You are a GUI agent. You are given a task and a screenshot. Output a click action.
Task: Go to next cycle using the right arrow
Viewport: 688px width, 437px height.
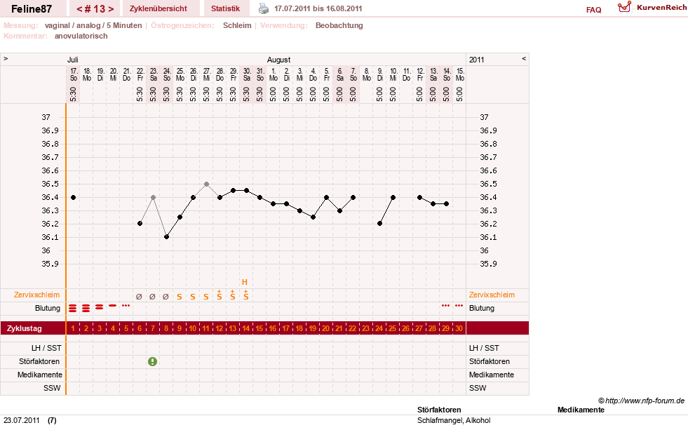[x=111, y=9]
